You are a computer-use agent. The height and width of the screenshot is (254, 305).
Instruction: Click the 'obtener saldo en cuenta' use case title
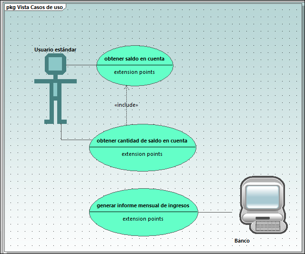(x=134, y=59)
